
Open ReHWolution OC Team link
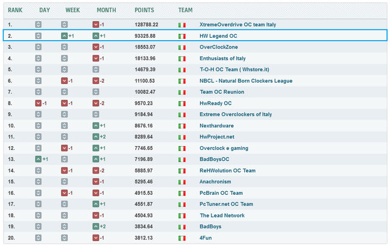pos(227,170)
